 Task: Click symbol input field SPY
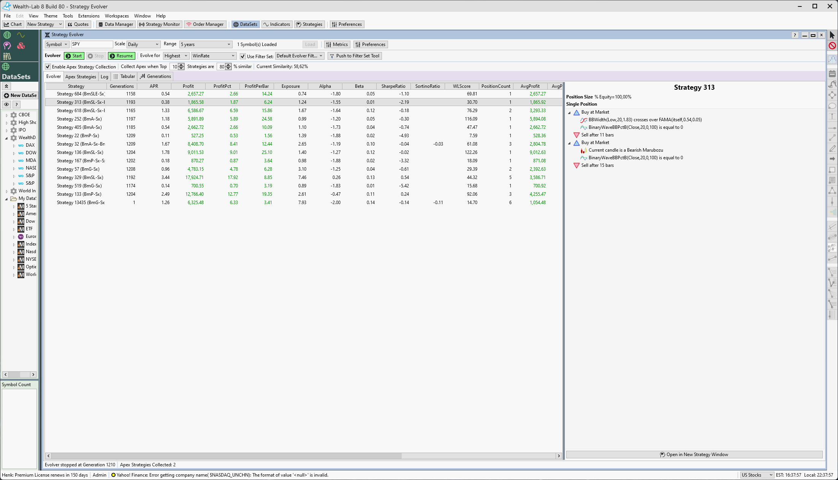coord(92,44)
